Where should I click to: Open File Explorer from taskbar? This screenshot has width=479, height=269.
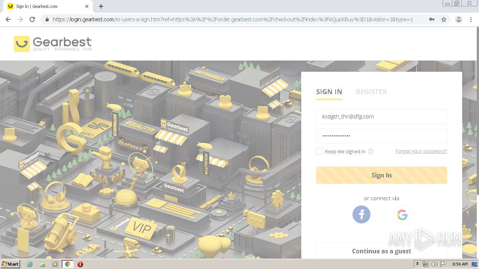[x=42, y=264]
